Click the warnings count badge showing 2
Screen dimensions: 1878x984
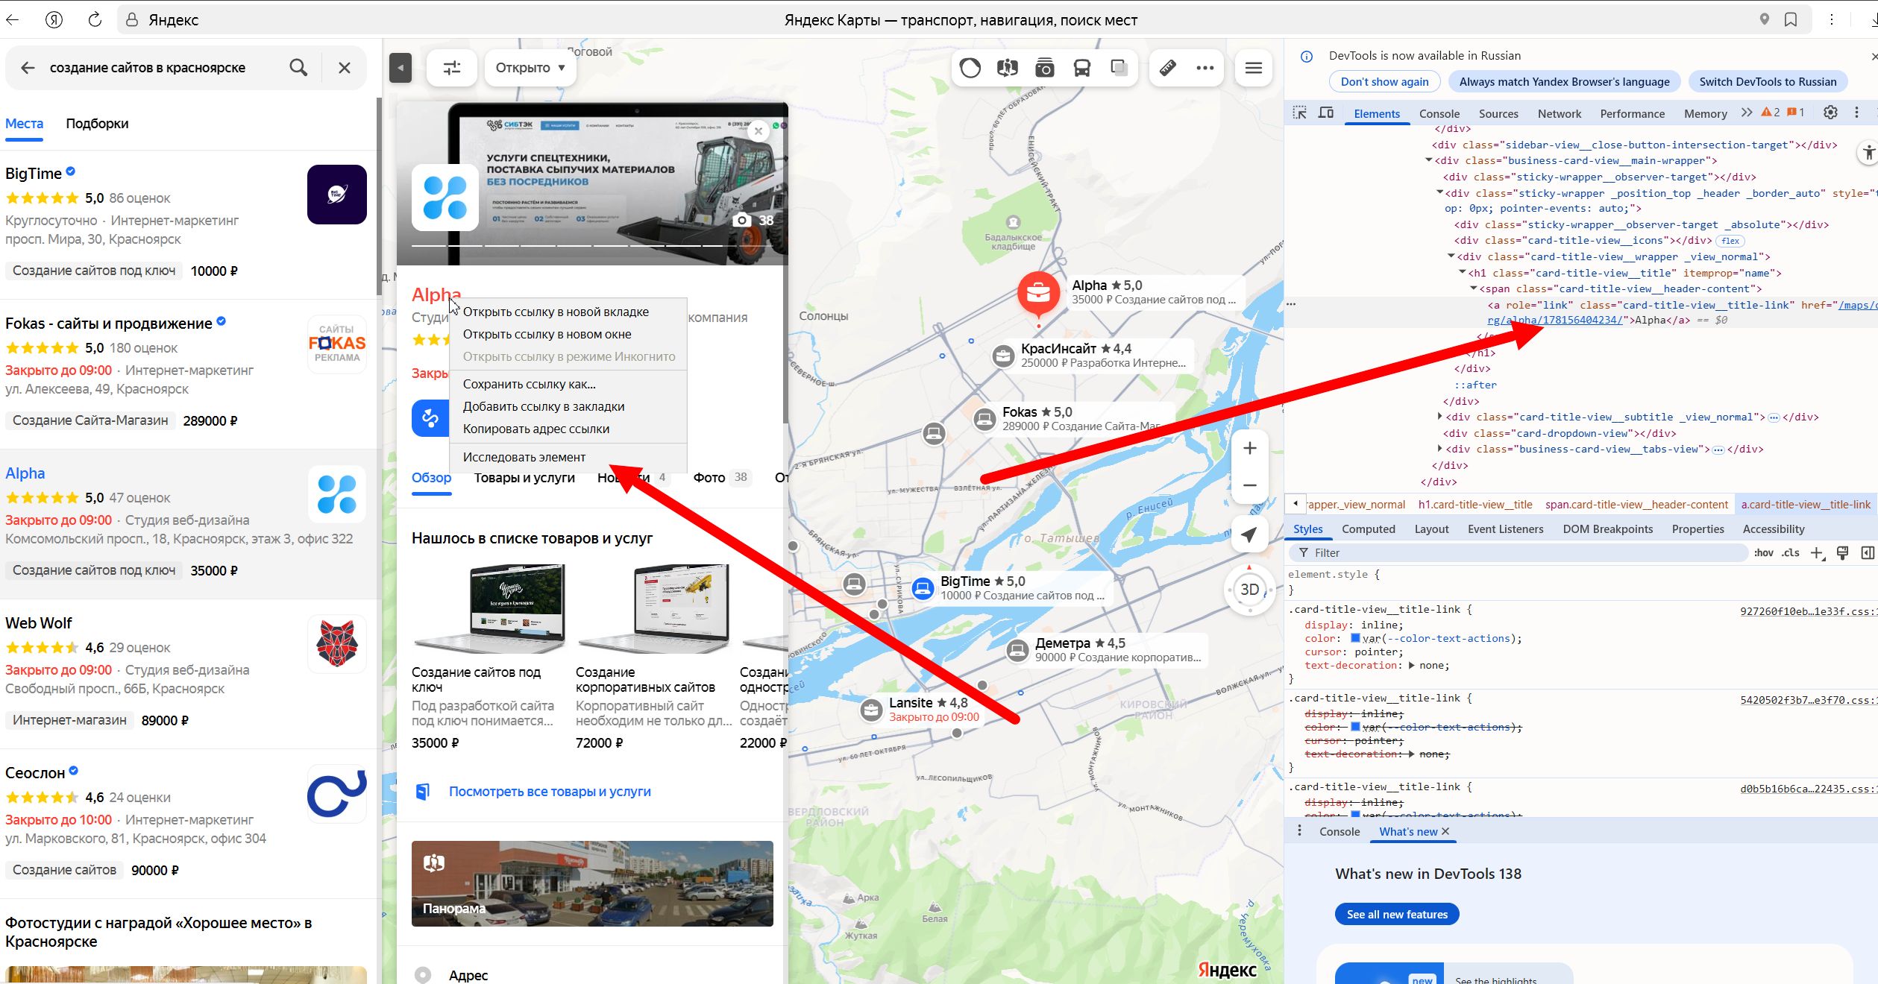(x=1770, y=113)
